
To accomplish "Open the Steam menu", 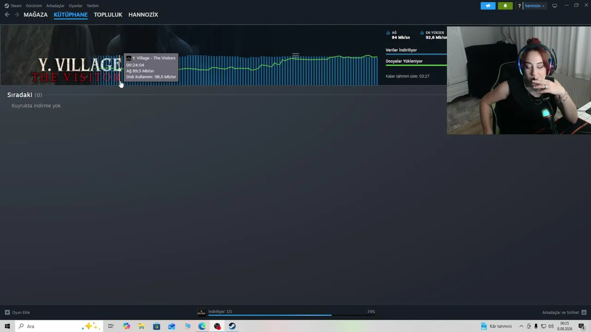I will [x=13, y=6].
